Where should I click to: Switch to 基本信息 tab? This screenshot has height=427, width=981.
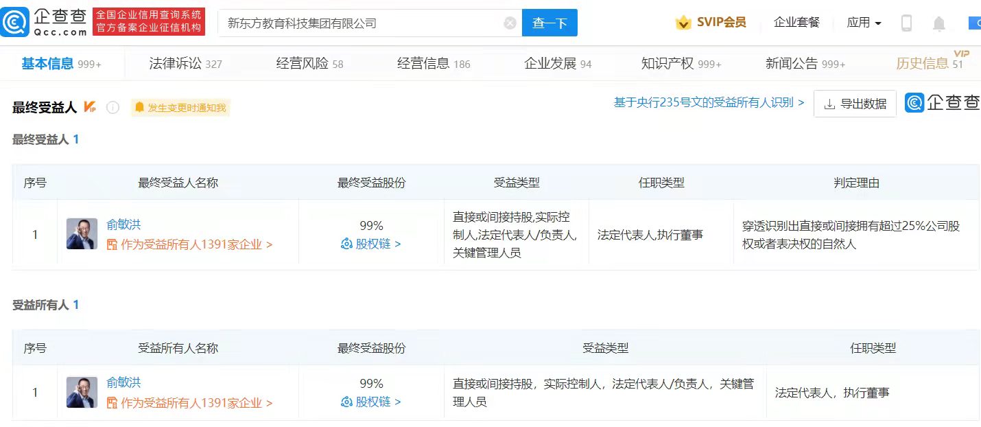coord(61,64)
